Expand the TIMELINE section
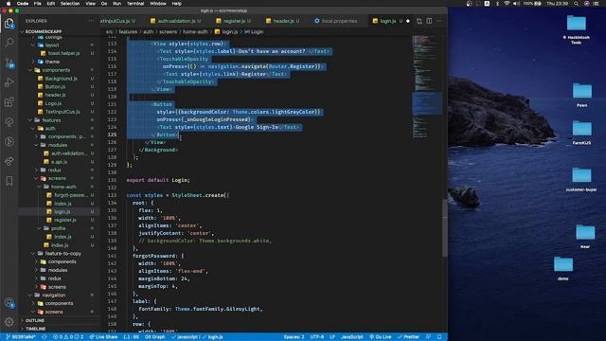 click(x=36, y=329)
